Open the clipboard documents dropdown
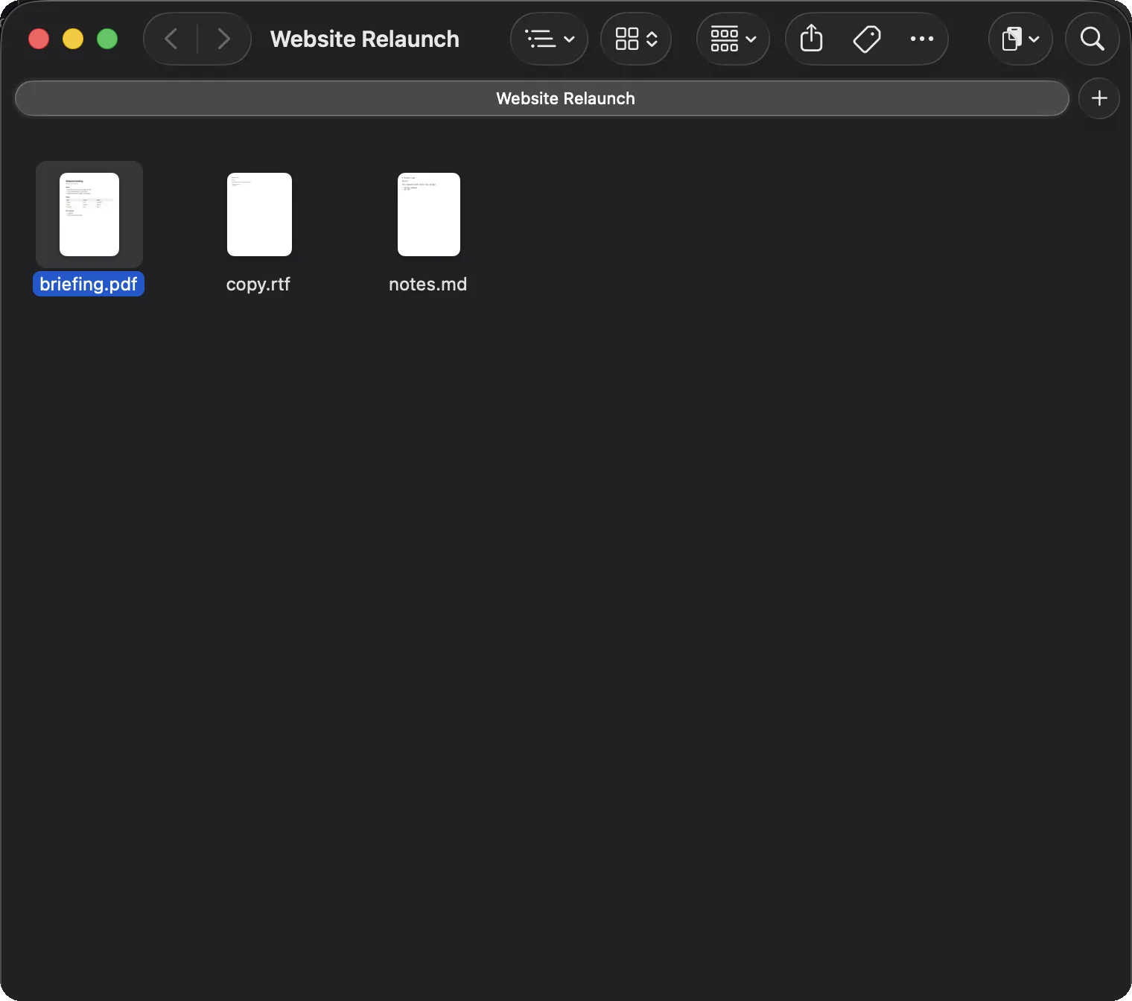This screenshot has height=1001, width=1132. click(1020, 39)
